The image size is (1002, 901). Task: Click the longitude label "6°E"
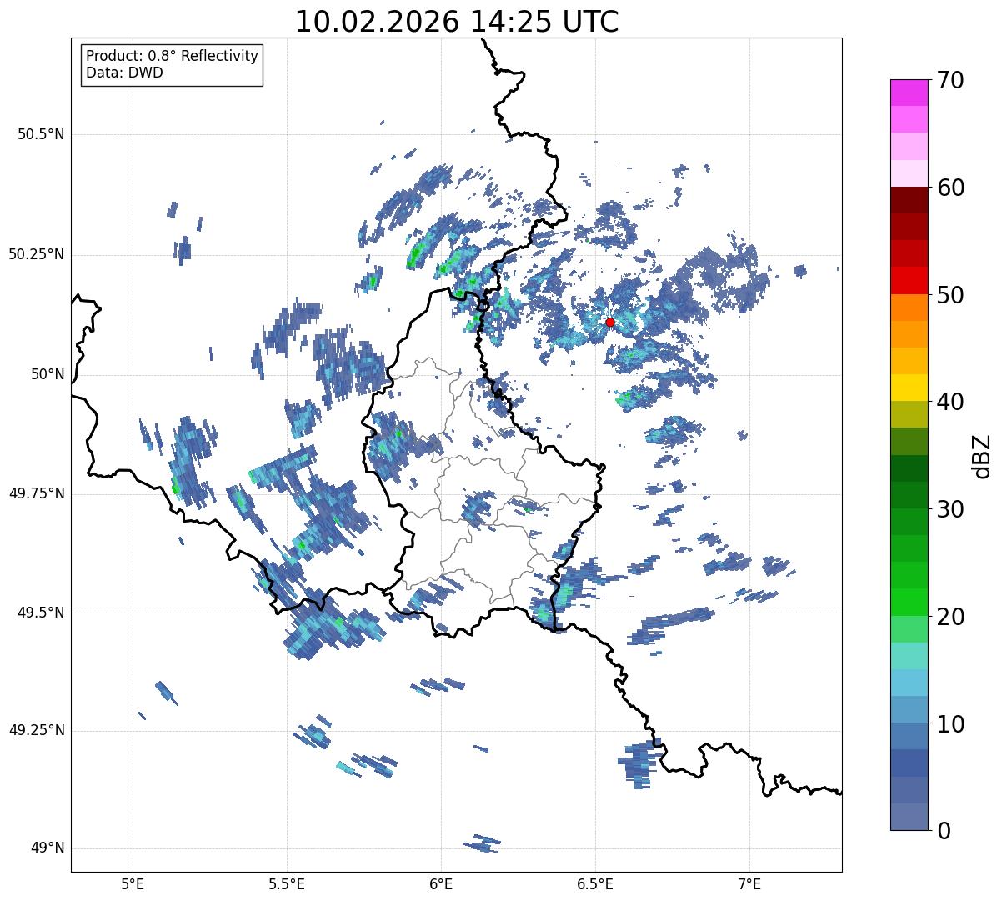click(441, 884)
